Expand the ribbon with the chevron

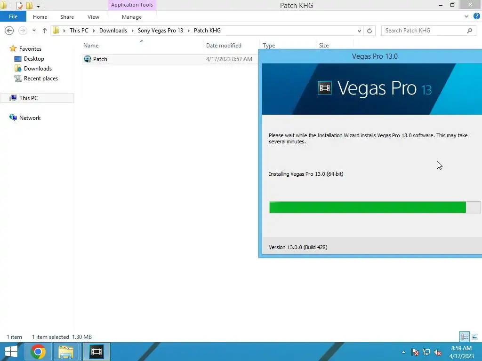coord(466,16)
